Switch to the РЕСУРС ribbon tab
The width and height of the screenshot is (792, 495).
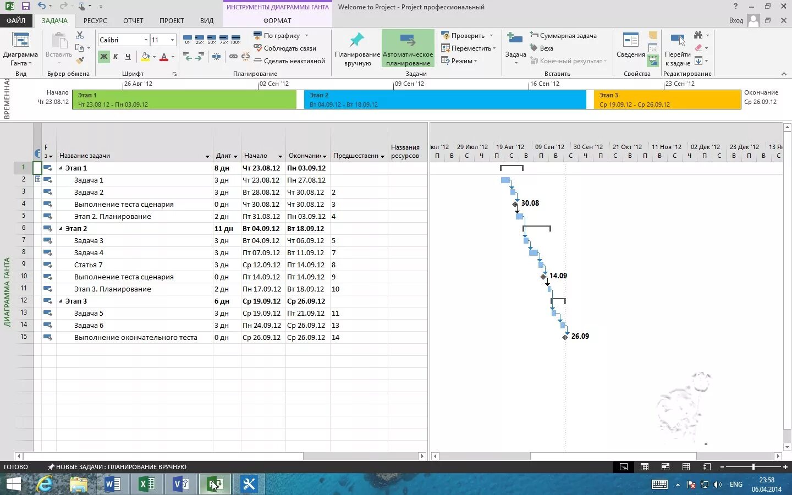tap(95, 20)
